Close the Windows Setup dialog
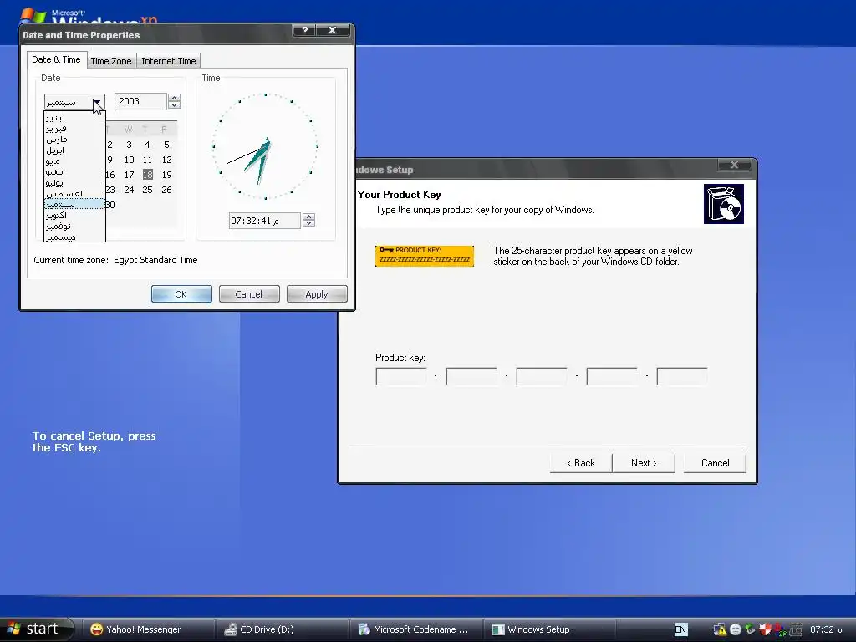856x642 pixels. [734, 165]
